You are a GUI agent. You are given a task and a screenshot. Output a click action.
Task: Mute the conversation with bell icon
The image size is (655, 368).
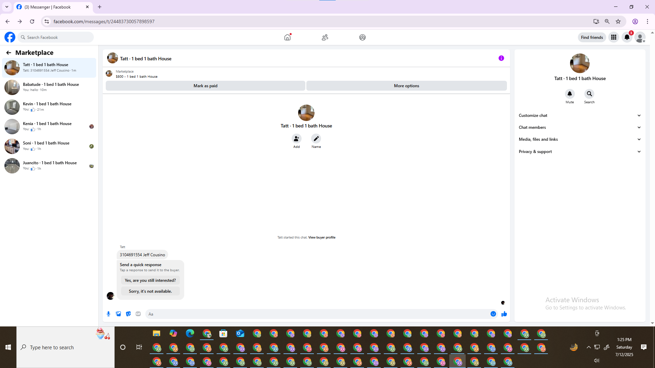coord(570,94)
